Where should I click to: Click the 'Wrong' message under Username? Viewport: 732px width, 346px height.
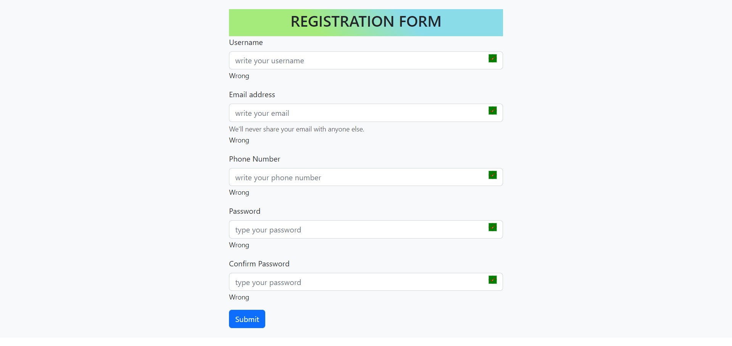coord(239,76)
